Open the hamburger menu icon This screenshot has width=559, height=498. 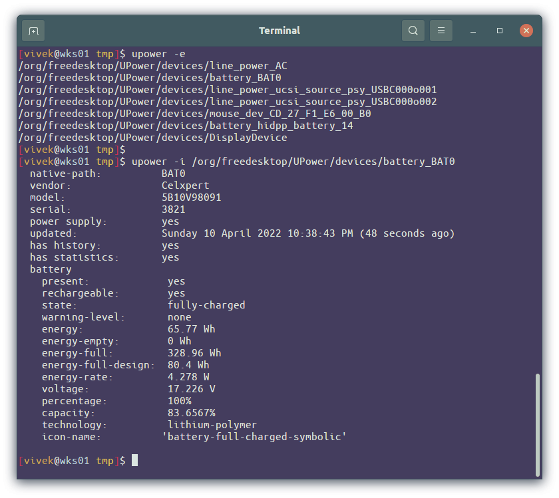coord(443,31)
